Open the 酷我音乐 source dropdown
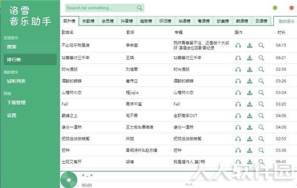 tap(286, 21)
